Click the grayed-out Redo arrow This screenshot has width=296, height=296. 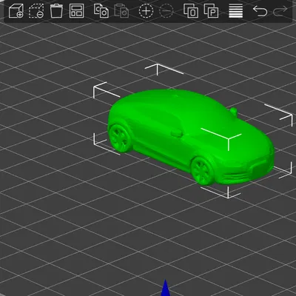tap(280, 11)
